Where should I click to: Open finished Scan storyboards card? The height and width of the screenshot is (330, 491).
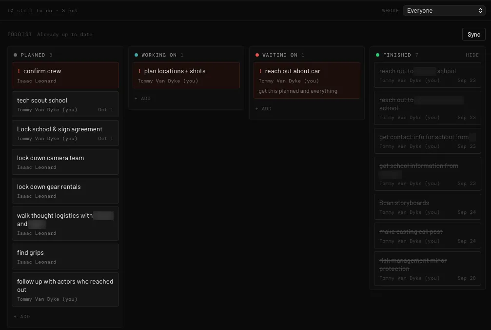[x=428, y=207]
